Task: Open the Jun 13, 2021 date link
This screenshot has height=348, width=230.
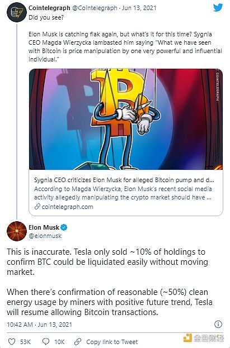Action: [x=139, y=8]
